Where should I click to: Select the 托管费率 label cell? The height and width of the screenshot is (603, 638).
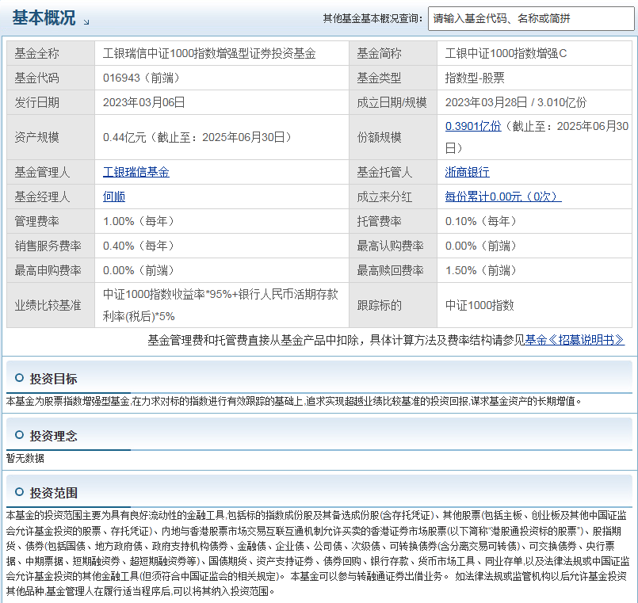tap(393, 221)
